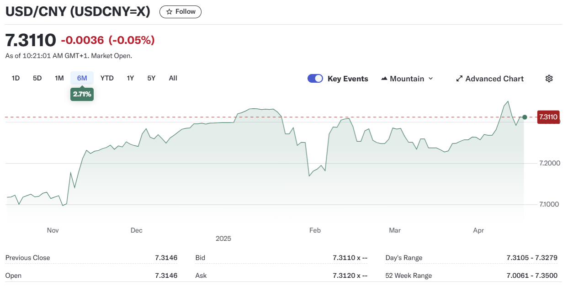Viewport: 573px width, 292px height.
Task: Show the 1Y chart range
Action: [130, 78]
